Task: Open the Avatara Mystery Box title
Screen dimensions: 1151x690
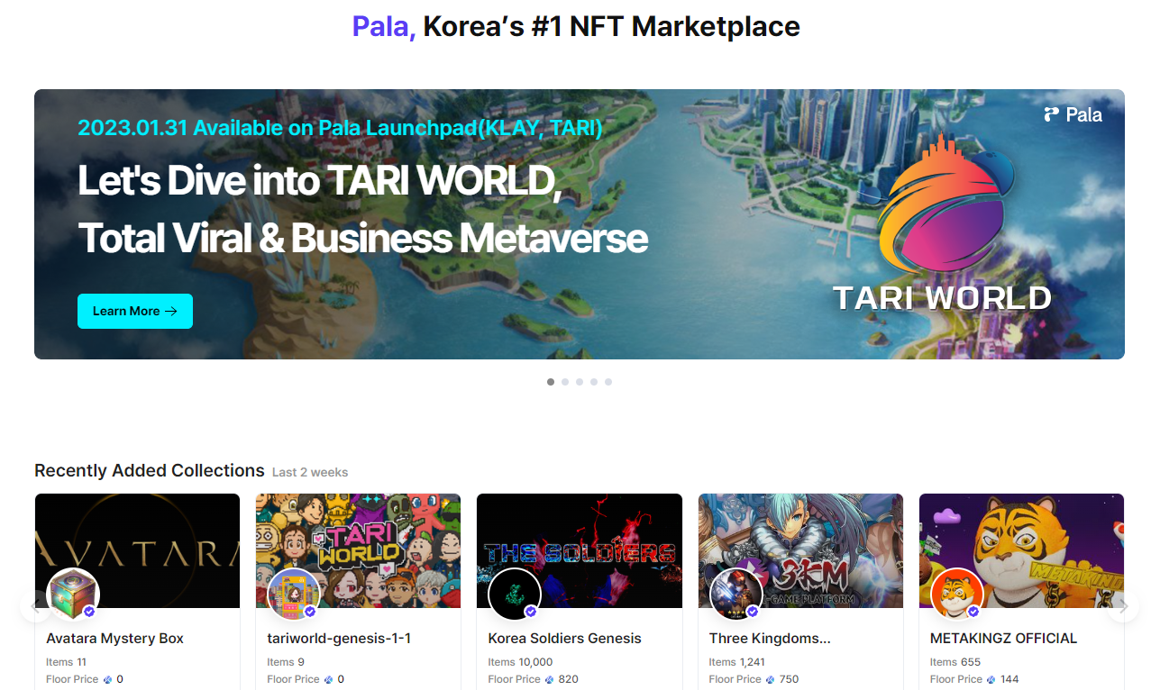Action: (x=114, y=638)
